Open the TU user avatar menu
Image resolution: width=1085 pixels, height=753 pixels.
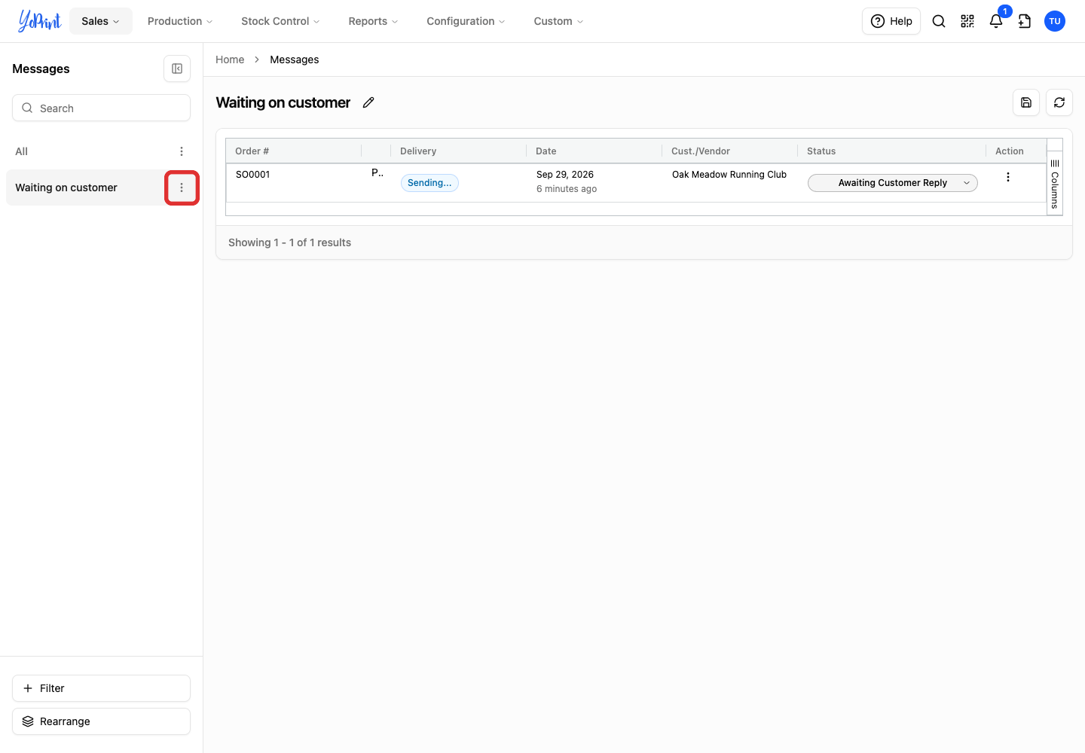coord(1055,21)
